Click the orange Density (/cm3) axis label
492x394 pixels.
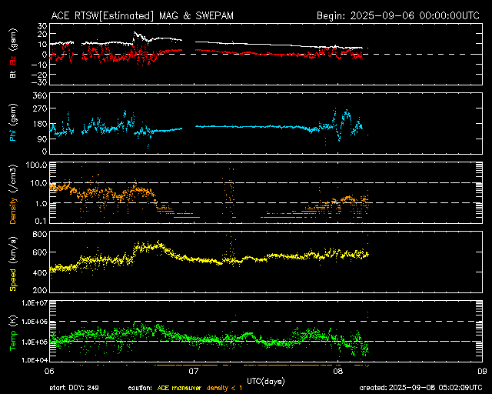12,195
